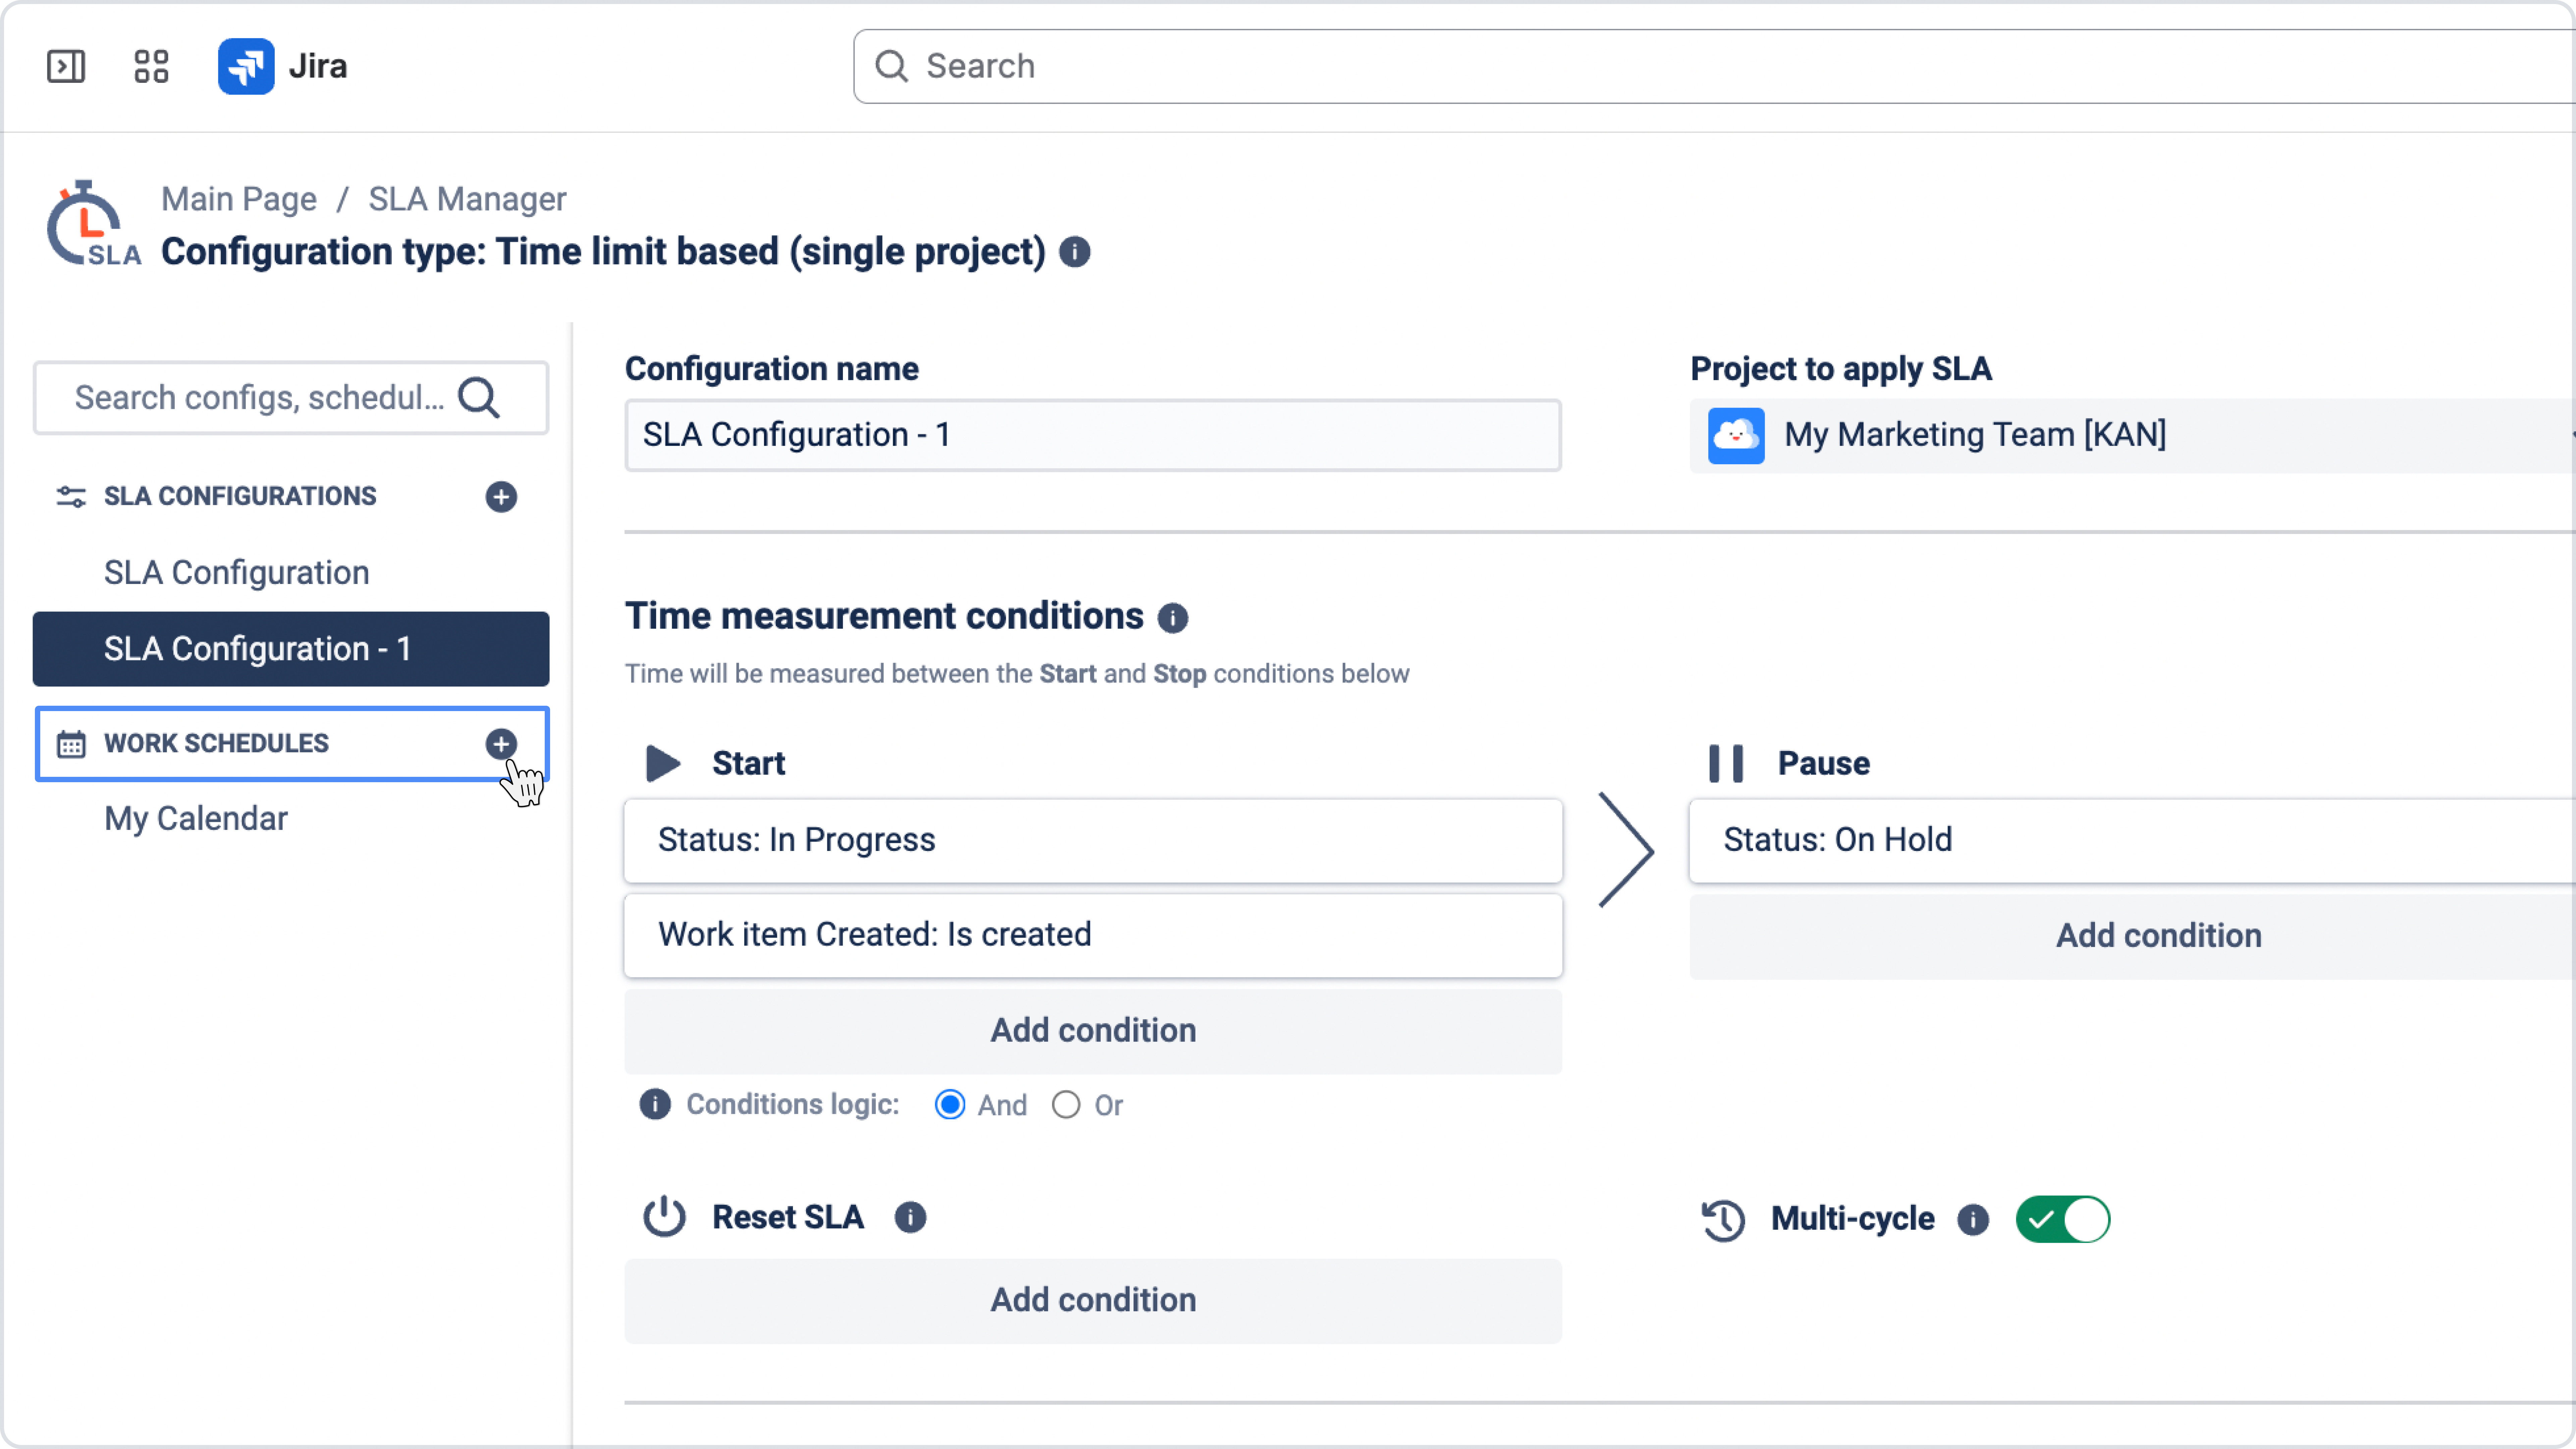The height and width of the screenshot is (1449, 2576).
Task: Open the Project to apply SLA dropdown
Action: (2130, 435)
